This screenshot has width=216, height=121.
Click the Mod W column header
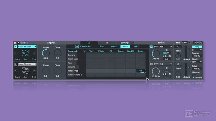[131, 51]
